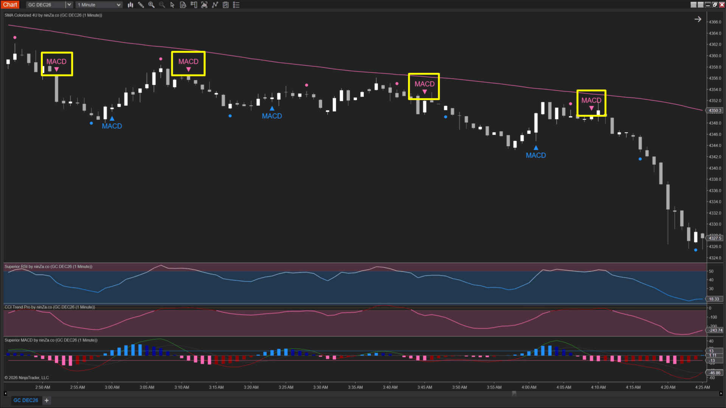Select the GC DEC26 bottom tab
This screenshot has height=408, width=726.
coord(26,400)
